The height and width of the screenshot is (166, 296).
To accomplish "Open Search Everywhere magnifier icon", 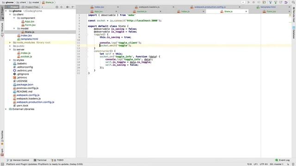I will tap(293, 2).
